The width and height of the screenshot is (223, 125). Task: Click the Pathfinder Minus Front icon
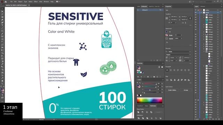(143, 112)
